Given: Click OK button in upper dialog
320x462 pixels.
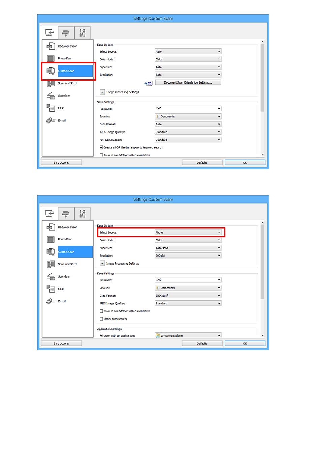Looking at the screenshot, I should point(245,163).
